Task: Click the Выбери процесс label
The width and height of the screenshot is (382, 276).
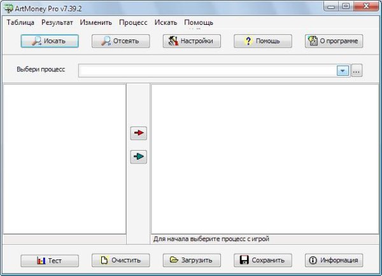Action: 41,69
